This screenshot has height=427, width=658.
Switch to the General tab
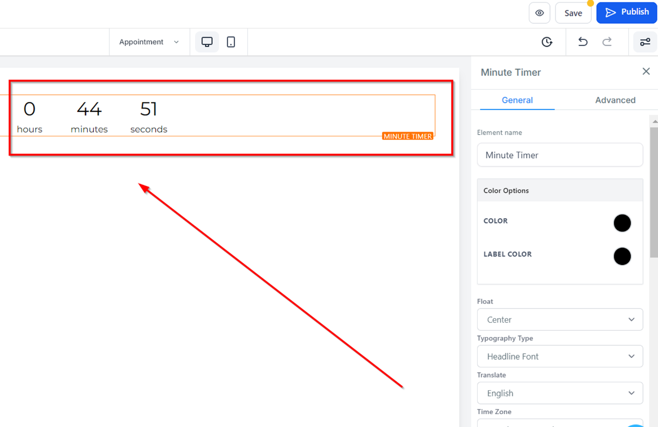tap(517, 100)
